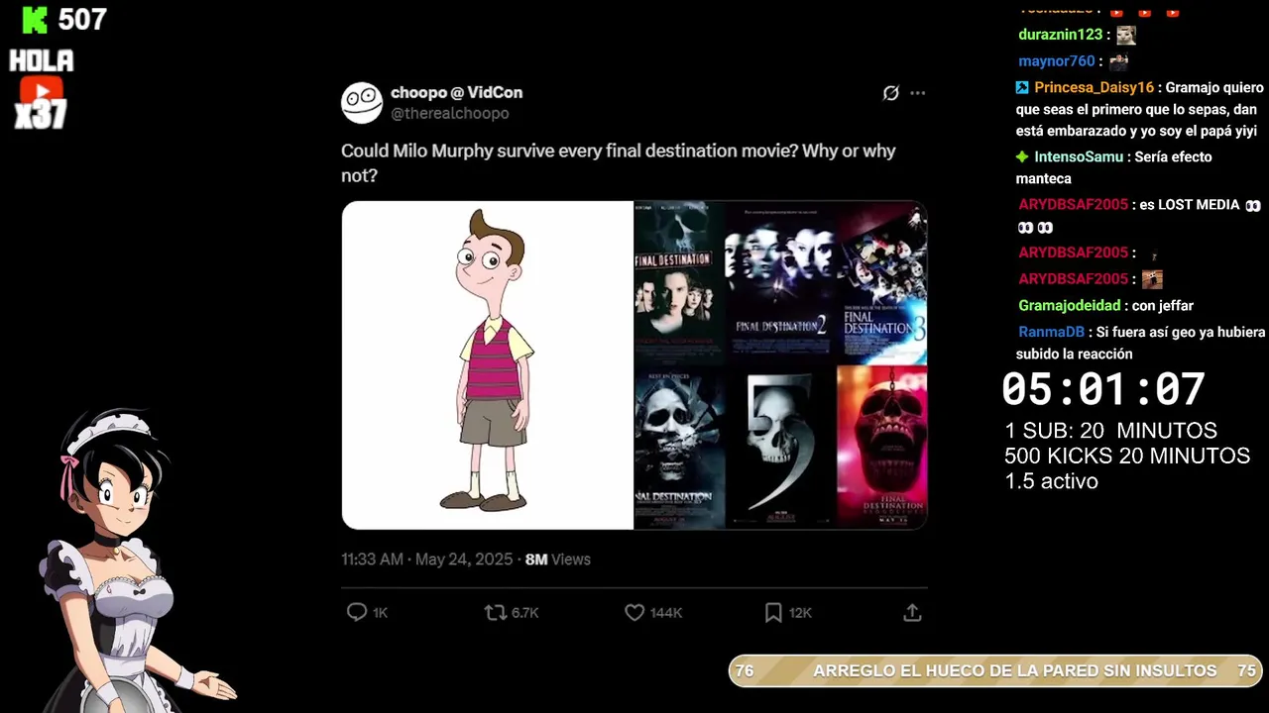Click the Kick logo icon
Image resolution: width=1269 pixels, height=713 pixels.
pyautogui.click(x=35, y=20)
